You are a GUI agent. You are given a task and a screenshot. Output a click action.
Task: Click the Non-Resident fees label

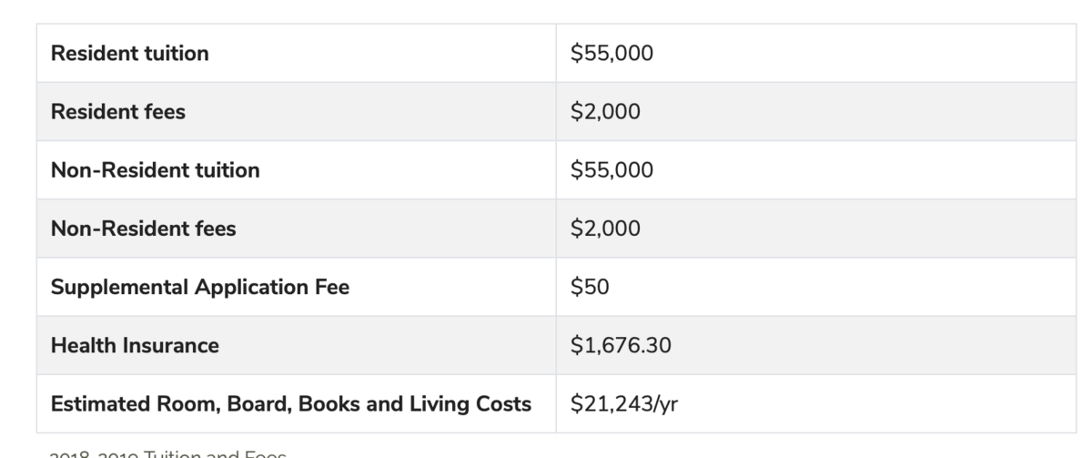tap(144, 229)
